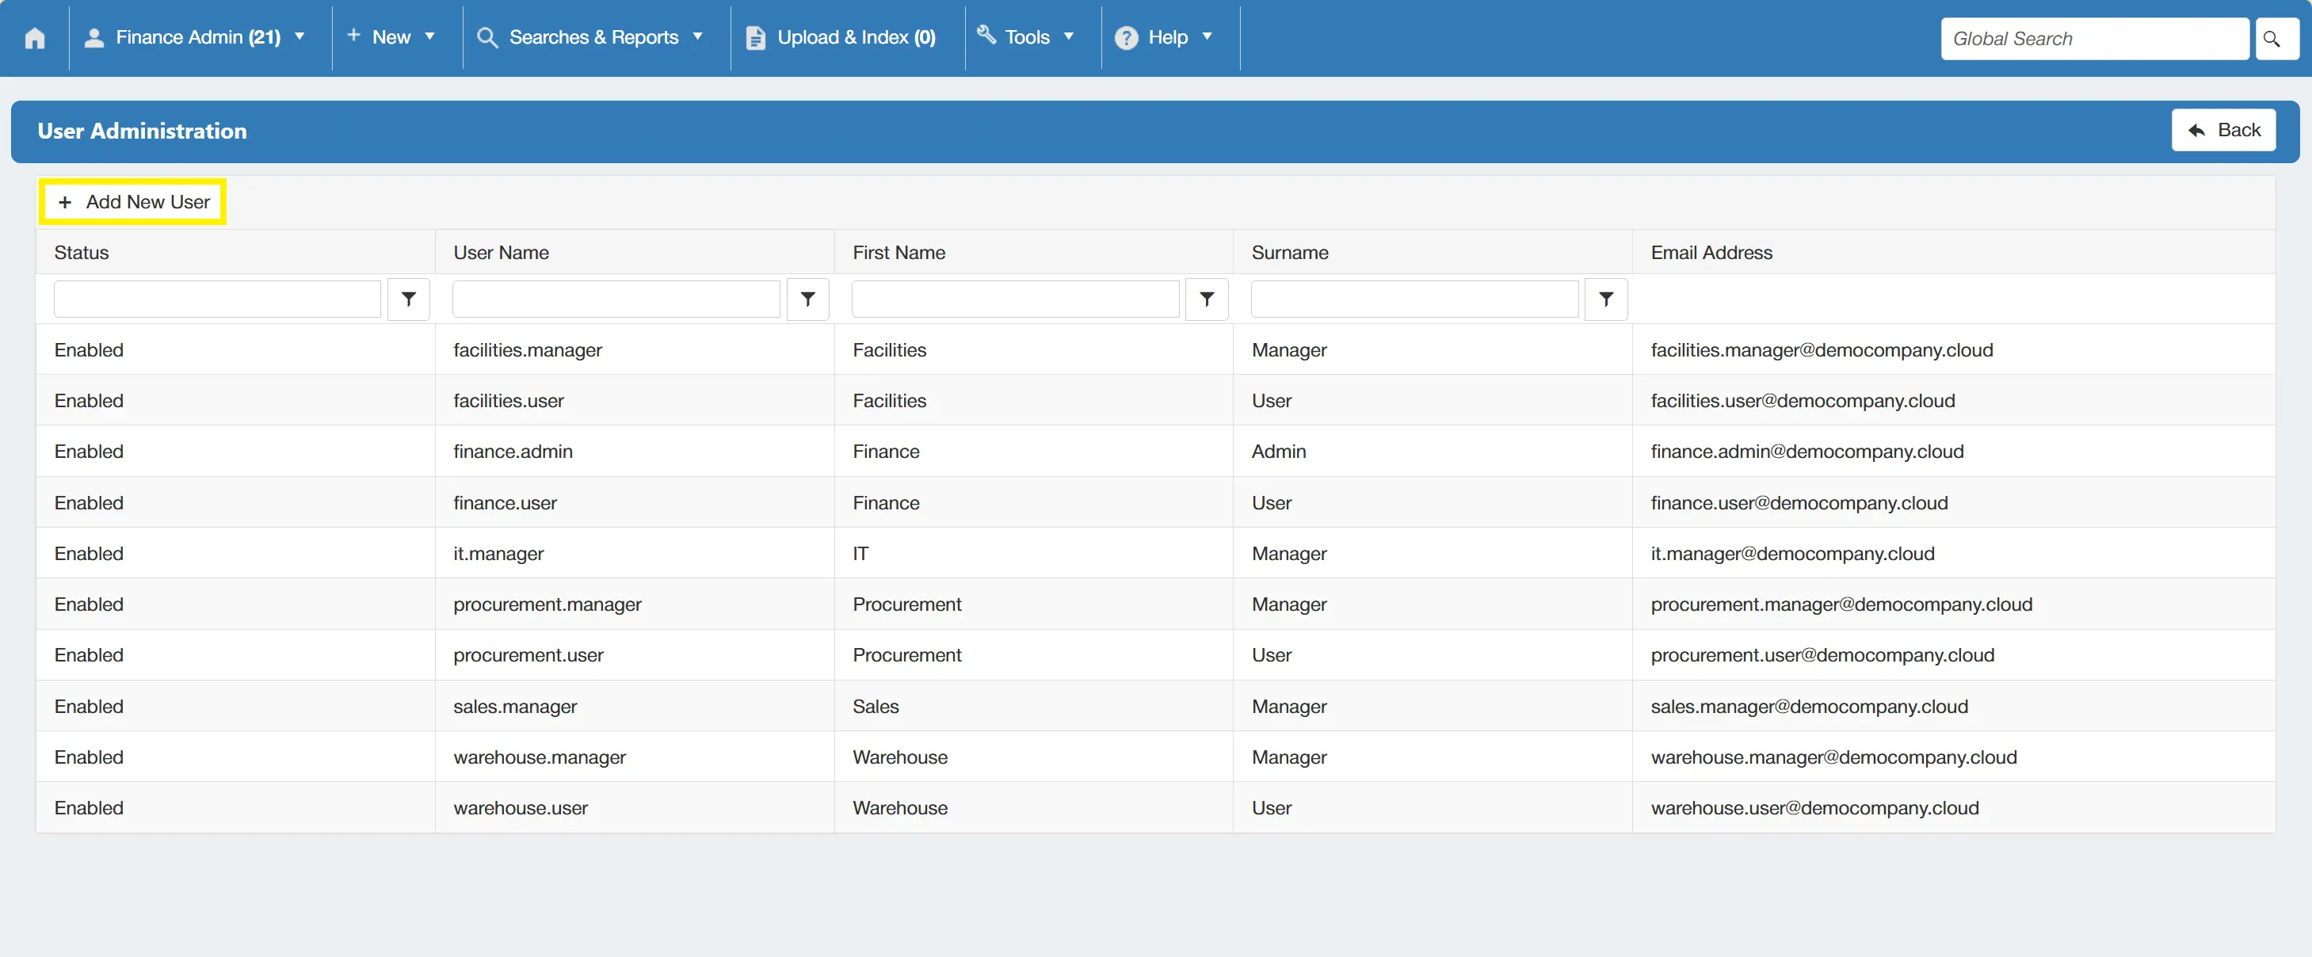Image resolution: width=2312 pixels, height=957 pixels.
Task: Sort by the Status column header
Action: (82, 252)
